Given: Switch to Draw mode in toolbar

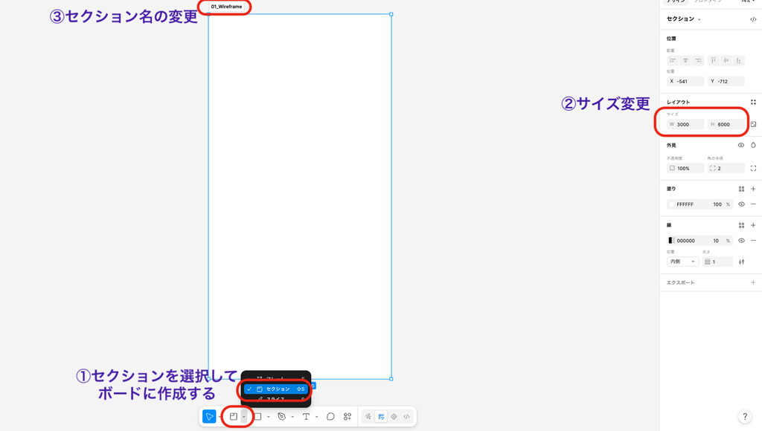Looking at the screenshot, I should click(x=368, y=416).
